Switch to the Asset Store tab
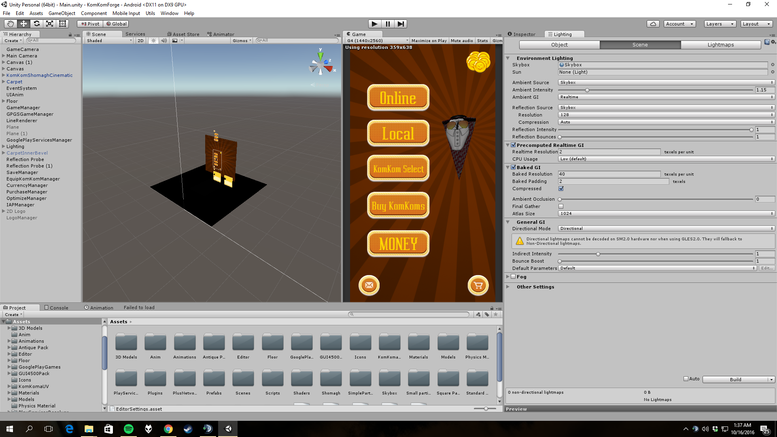The width and height of the screenshot is (777, 437). 183,34
